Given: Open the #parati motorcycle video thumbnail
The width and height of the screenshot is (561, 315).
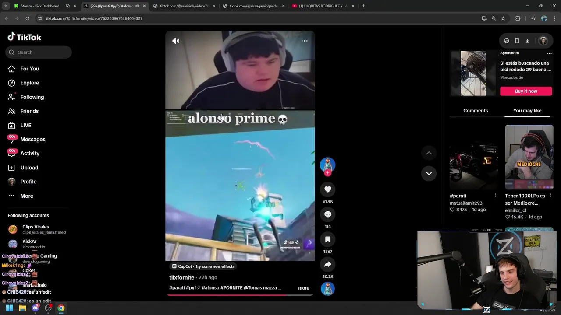Looking at the screenshot, I should tap(474, 157).
